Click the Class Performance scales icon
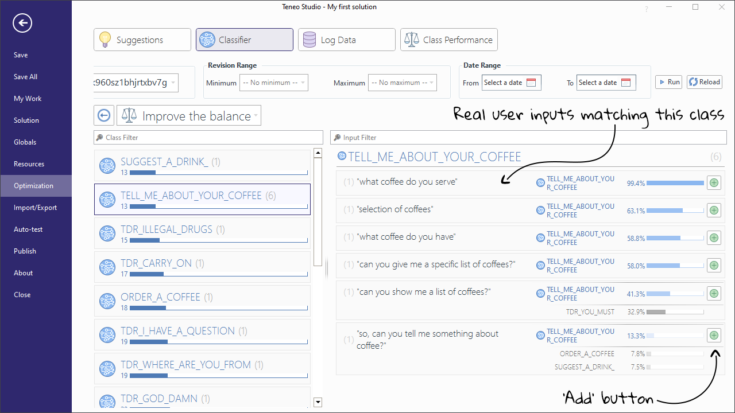 [x=412, y=40]
